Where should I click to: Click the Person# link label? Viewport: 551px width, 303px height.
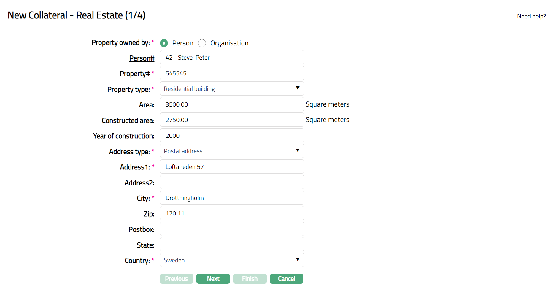[x=142, y=58]
